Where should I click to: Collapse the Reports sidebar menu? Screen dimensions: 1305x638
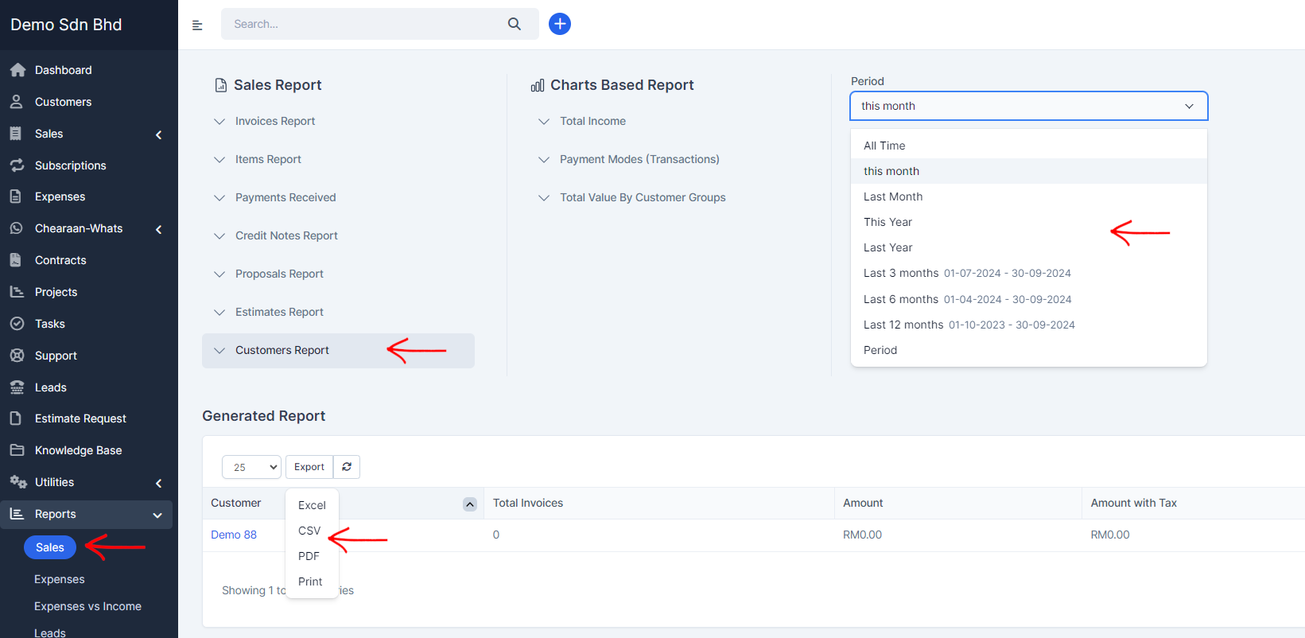click(x=157, y=515)
